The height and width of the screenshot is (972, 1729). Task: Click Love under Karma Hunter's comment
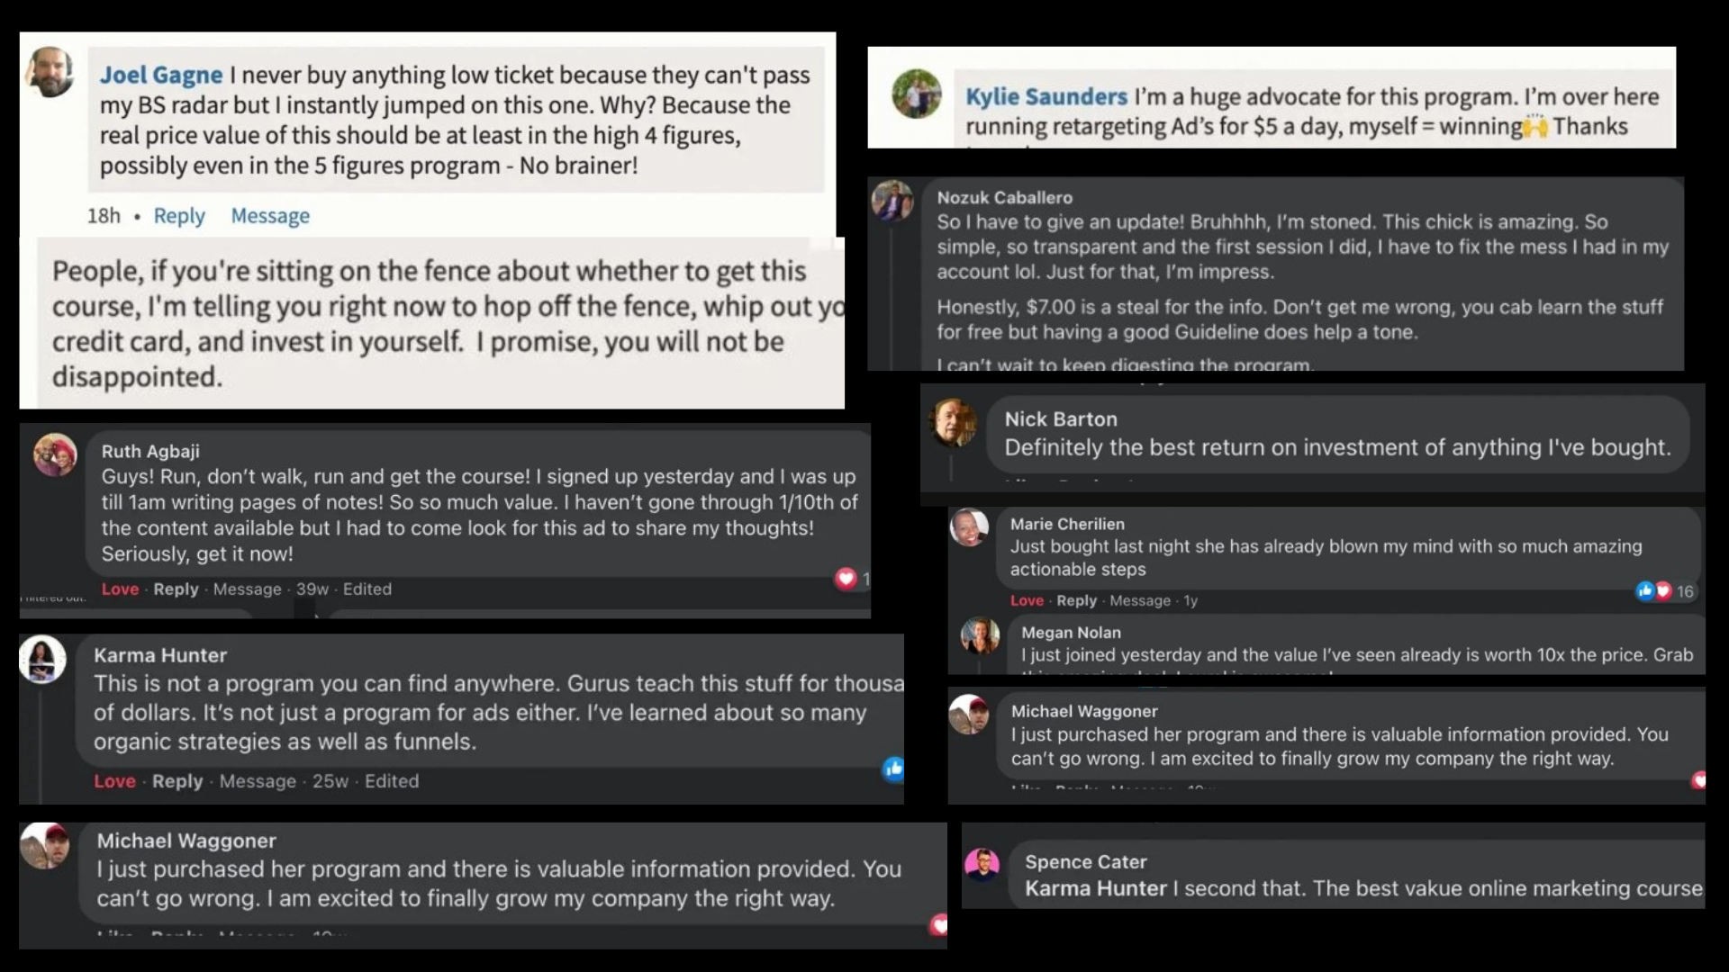[114, 781]
